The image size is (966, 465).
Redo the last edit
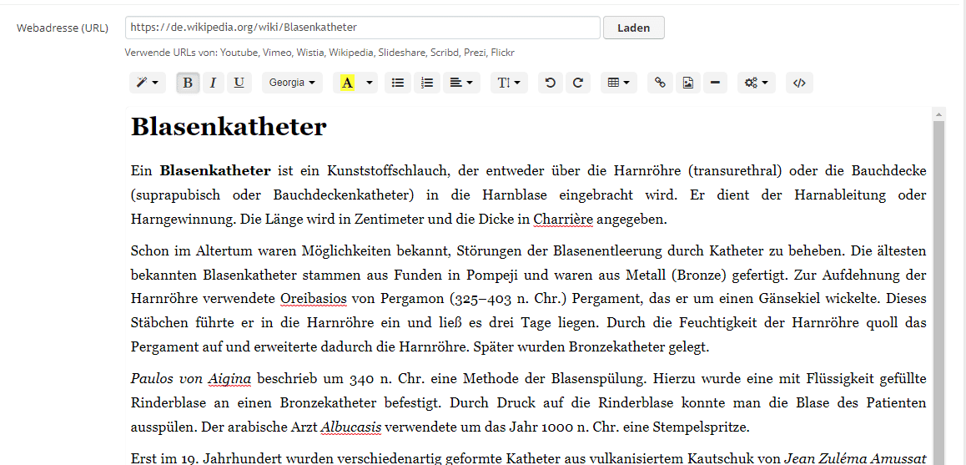click(x=578, y=83)
